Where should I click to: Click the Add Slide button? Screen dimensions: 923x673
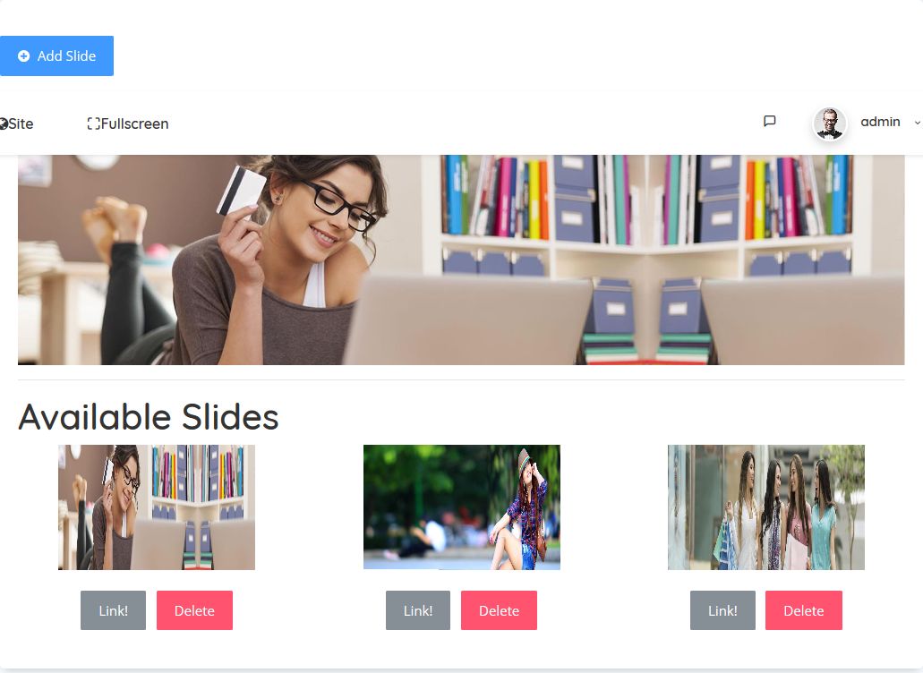tap(56, 55)
